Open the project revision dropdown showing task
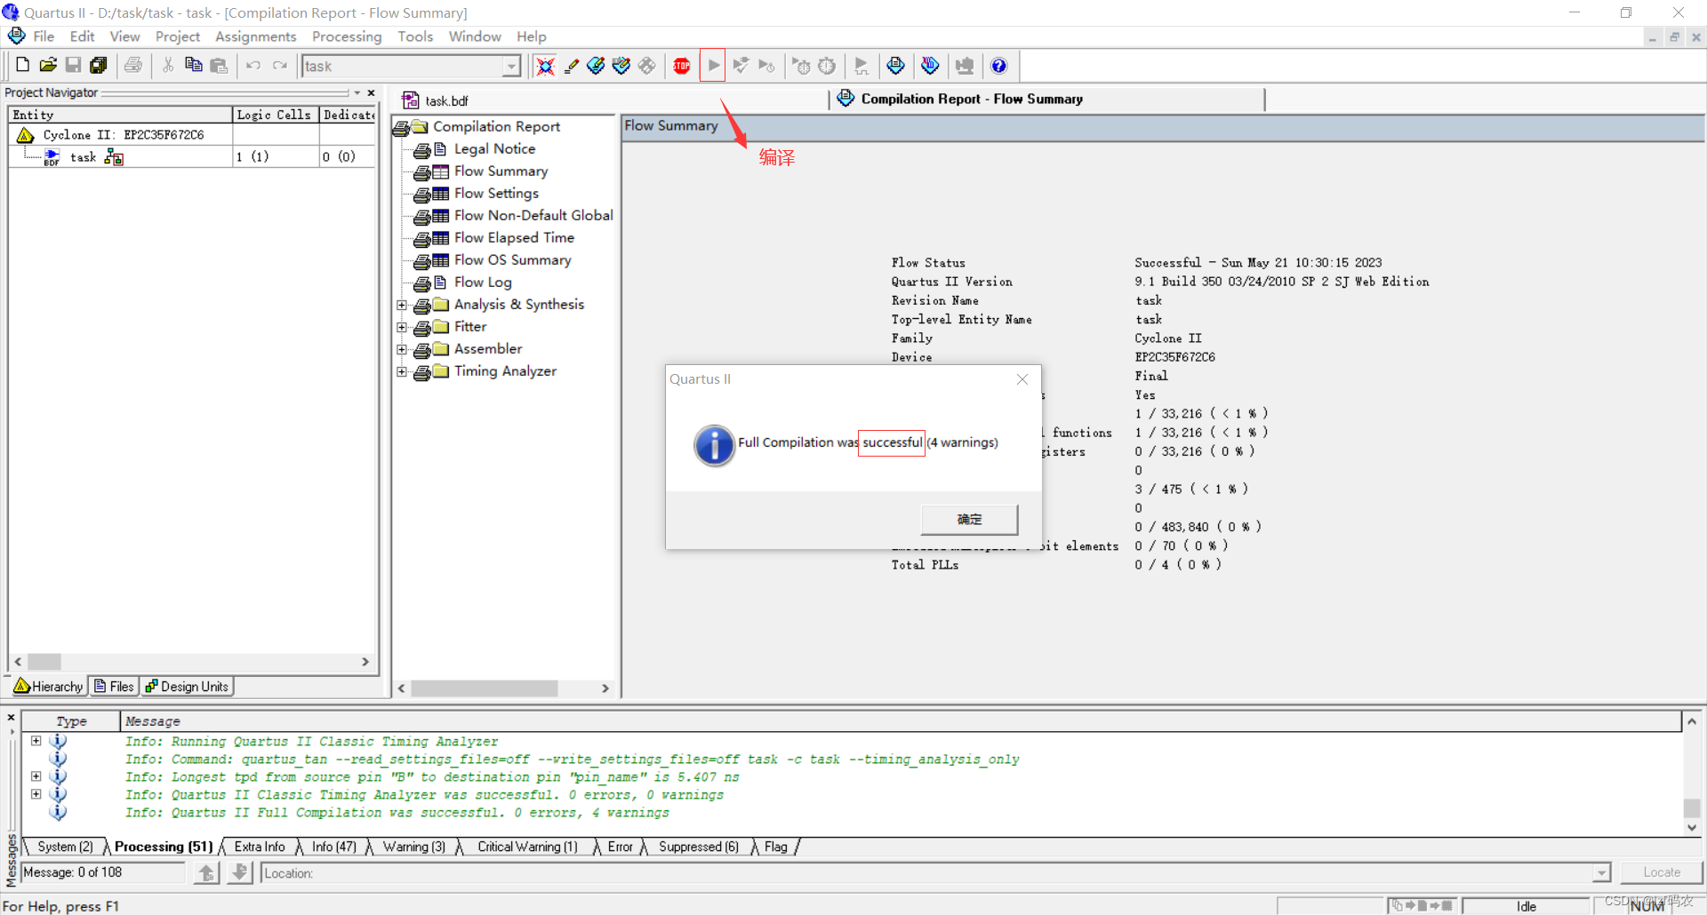The height and width of the screenshot is (915, 1707). (511, 66)
